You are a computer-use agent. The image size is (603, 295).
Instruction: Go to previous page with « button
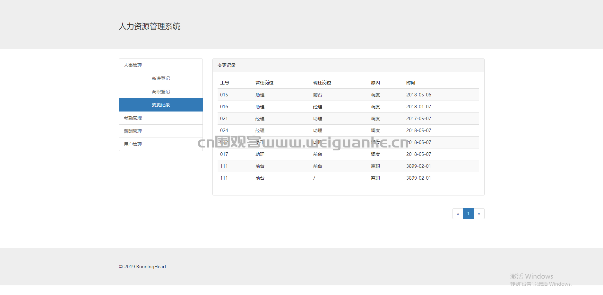pos(458,214)
